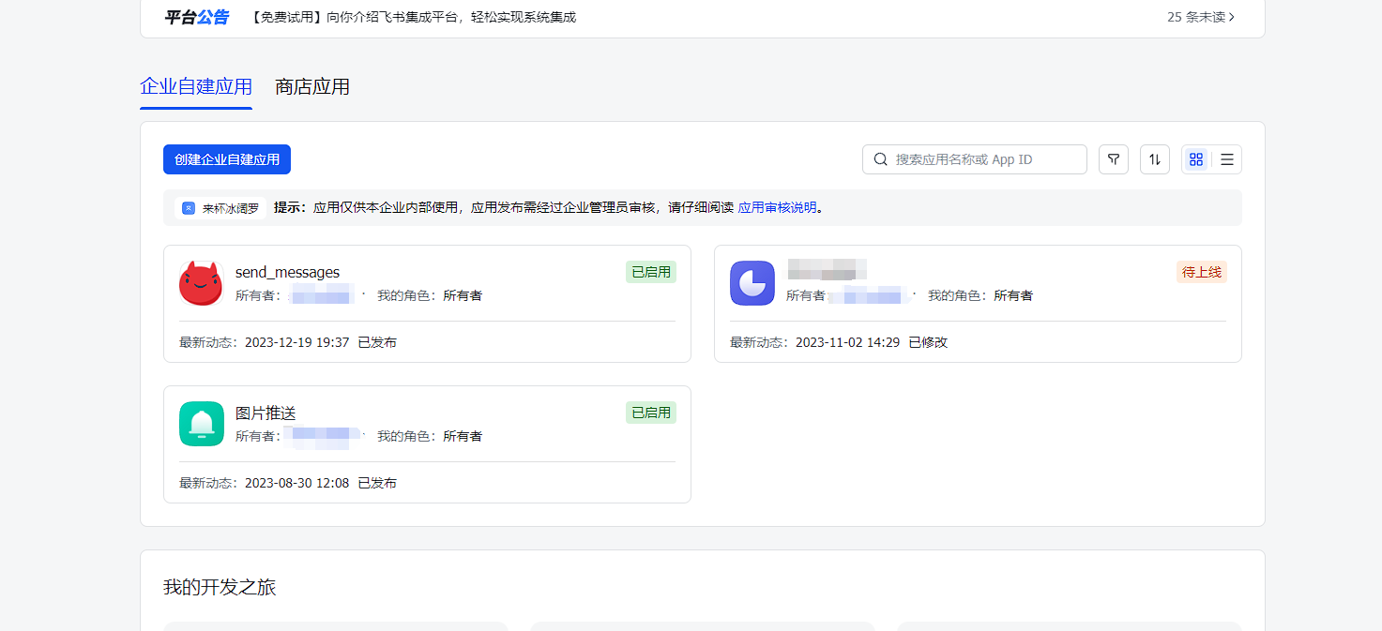Viewport: 1382px width, 631px height.
Task: Open the 图片推送 app name
Action: (x=266, y=413)
